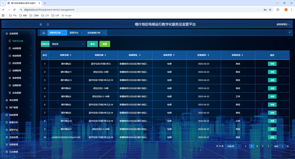Image resolution: width=295 pixels, height=159 pixels.
Task: Click the green 查询 button
Action: (92, 44)
